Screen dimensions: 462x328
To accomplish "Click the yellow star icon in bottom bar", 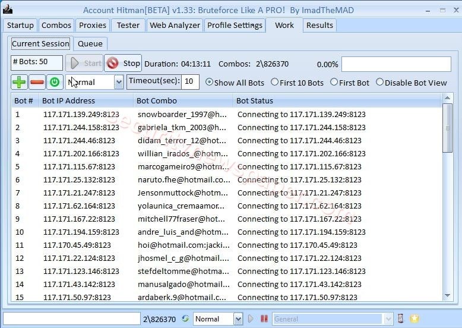I will tap(414, 318).
